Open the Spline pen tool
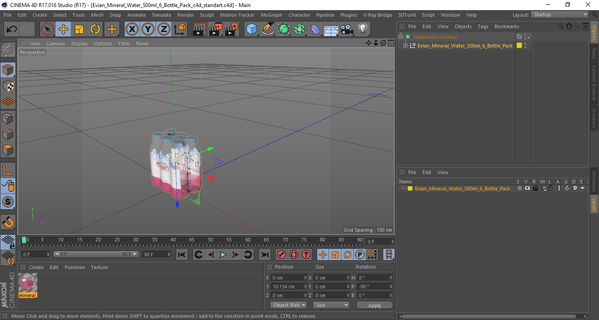 [268, 29]
